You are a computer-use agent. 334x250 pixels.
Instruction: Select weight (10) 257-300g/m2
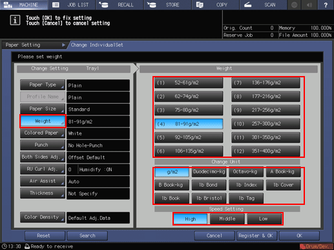(266, 124)
